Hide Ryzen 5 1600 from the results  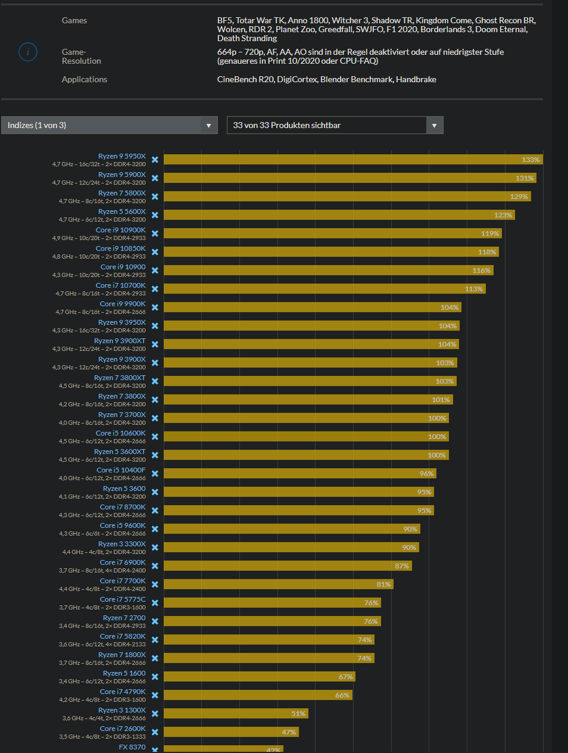[155, 676]
